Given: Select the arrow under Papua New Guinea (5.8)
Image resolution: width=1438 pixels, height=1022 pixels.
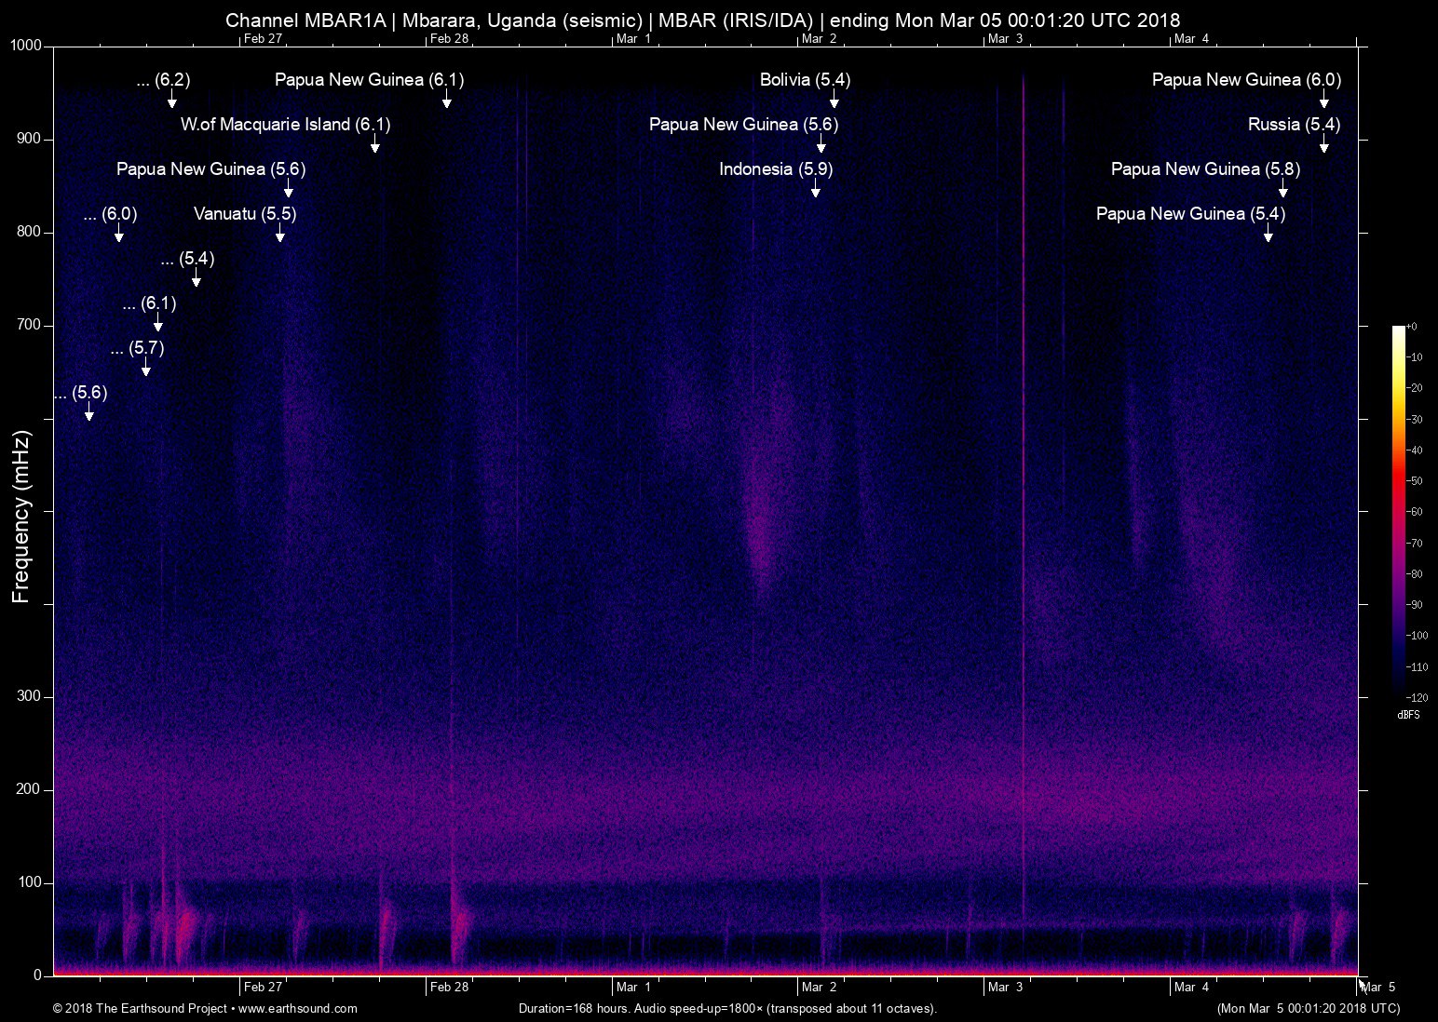Looking at the screenshot, I should 1282,190.
